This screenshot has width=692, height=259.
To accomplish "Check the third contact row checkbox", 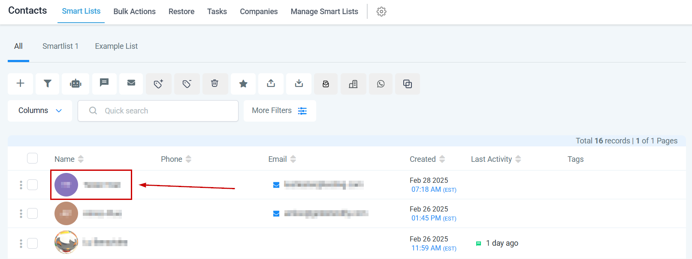I will [32, 243].
